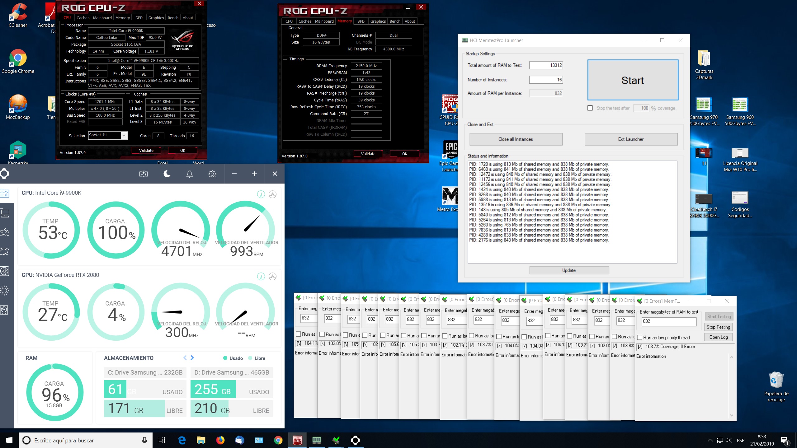The width and height of the screenshot is (797, 448).
Task: Open Task View on taskbar
Action: [162, 440]
